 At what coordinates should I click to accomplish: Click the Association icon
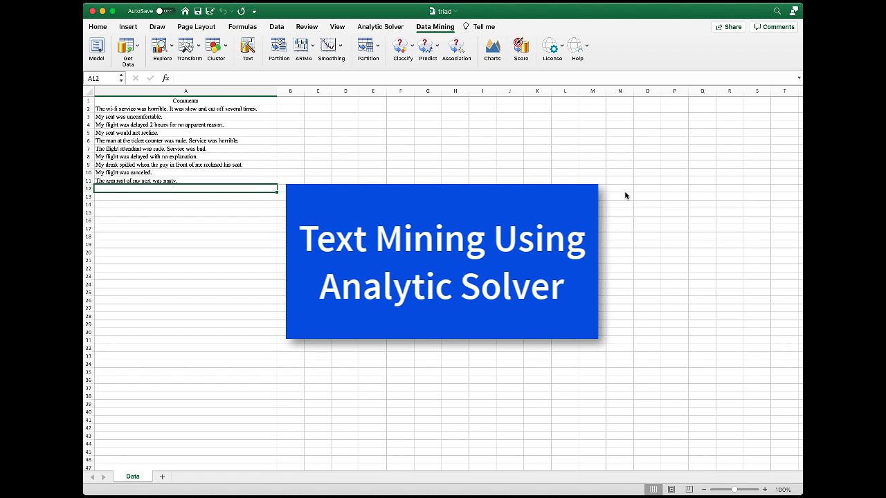point(456,46)
